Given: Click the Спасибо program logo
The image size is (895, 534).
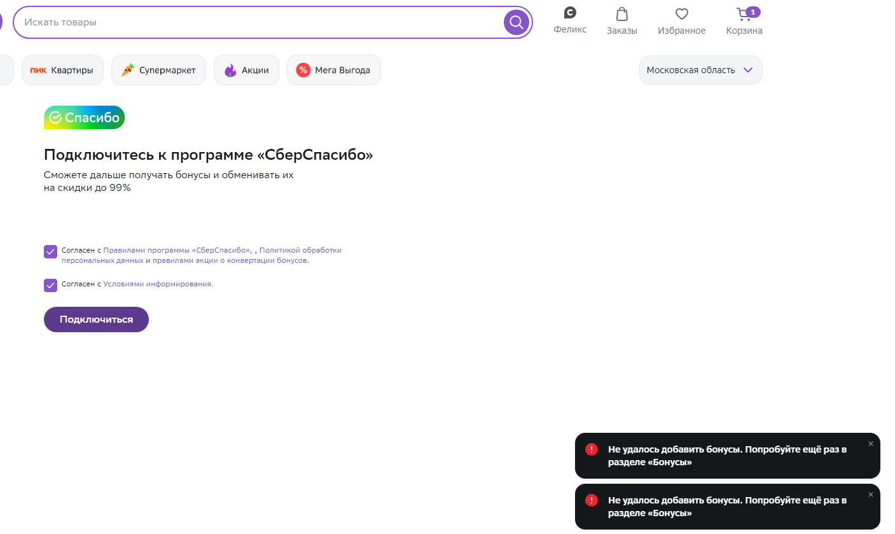Looking at the screenshot, I should click(85, 118).
